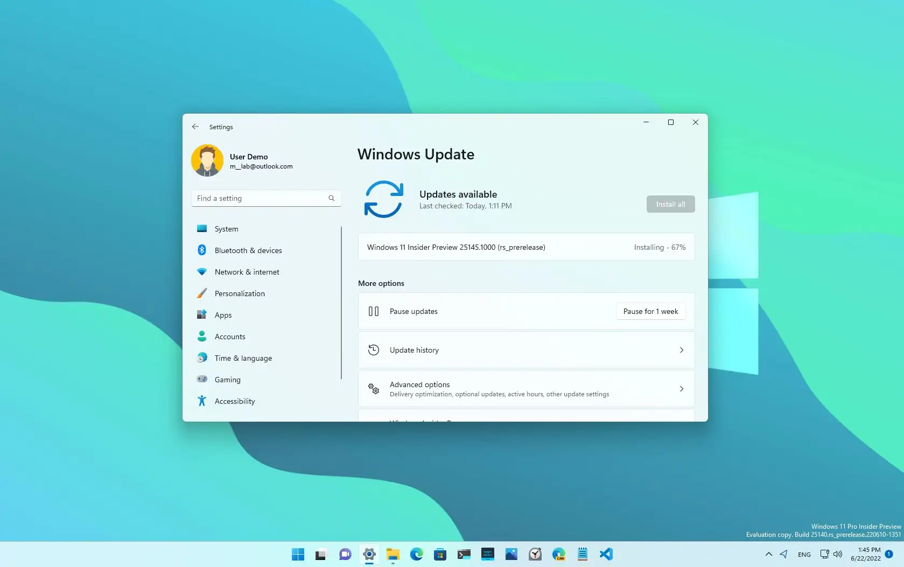Show hidden icons in the system tray
Screen dimensions: 904x567
[768, 554]
